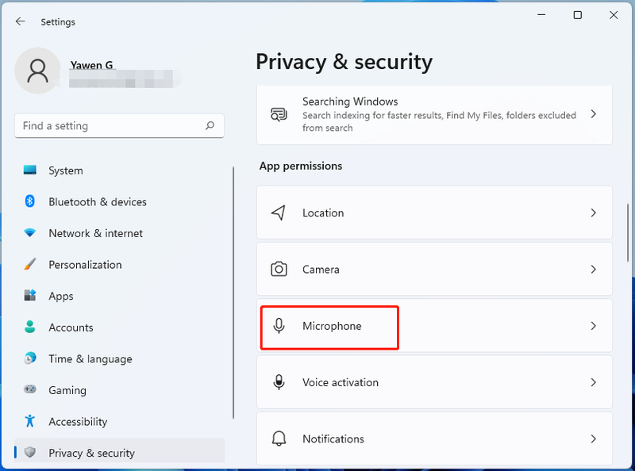The image size is (635, 471).
Task: Click the App permissions heading
Action: 301,166
